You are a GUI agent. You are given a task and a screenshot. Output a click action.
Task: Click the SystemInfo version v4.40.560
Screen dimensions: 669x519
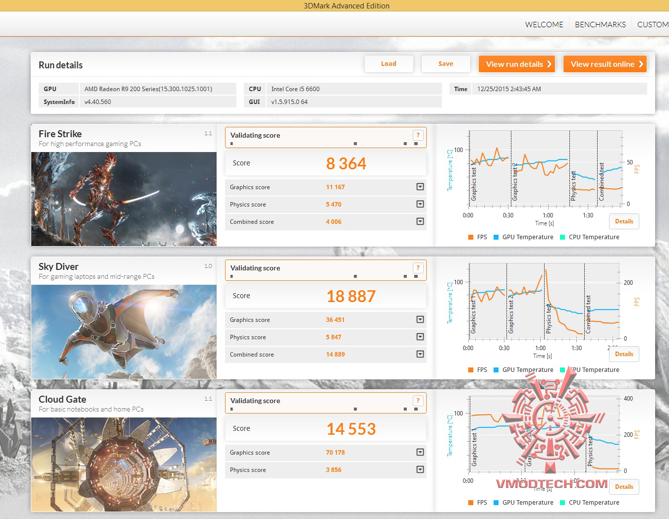tap(98, 102)
